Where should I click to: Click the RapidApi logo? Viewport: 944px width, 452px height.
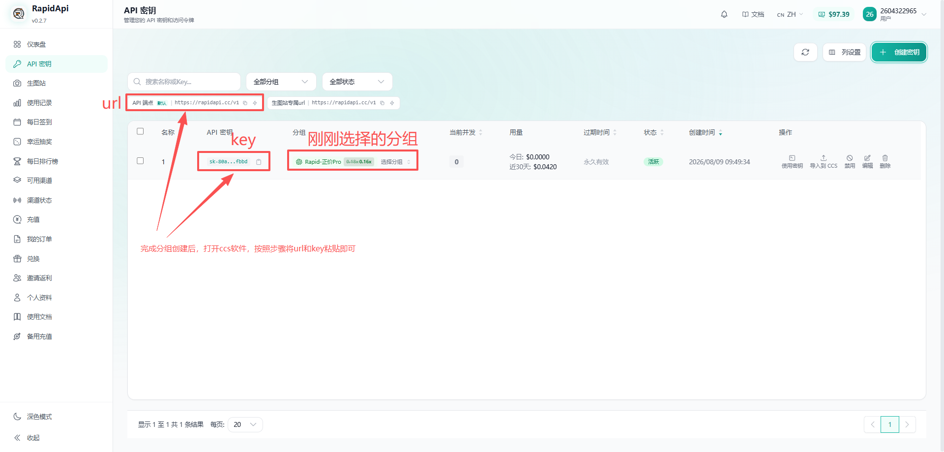[x=19, y=14]
